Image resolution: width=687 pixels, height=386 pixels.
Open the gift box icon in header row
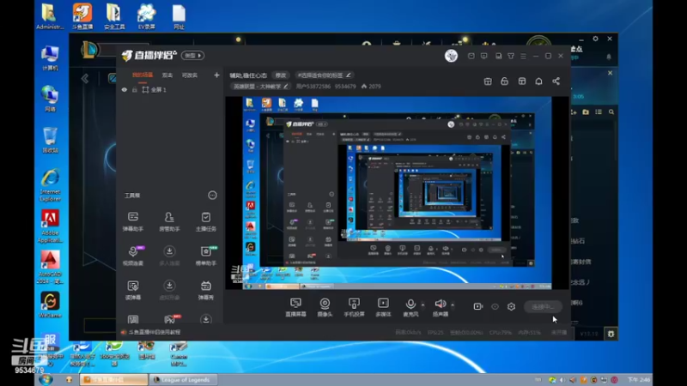click(488, 81)
